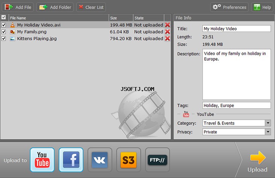Image resolution: width=275 pixels, height=178 pixels.
Task: Click the Add File button
Action: pos(18,7)
